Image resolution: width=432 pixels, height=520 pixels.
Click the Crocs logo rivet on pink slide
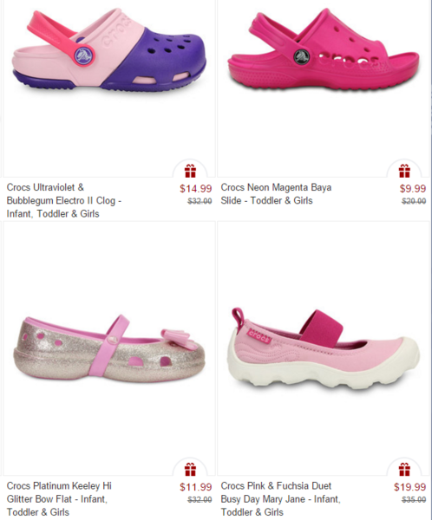tap(302, 56)
